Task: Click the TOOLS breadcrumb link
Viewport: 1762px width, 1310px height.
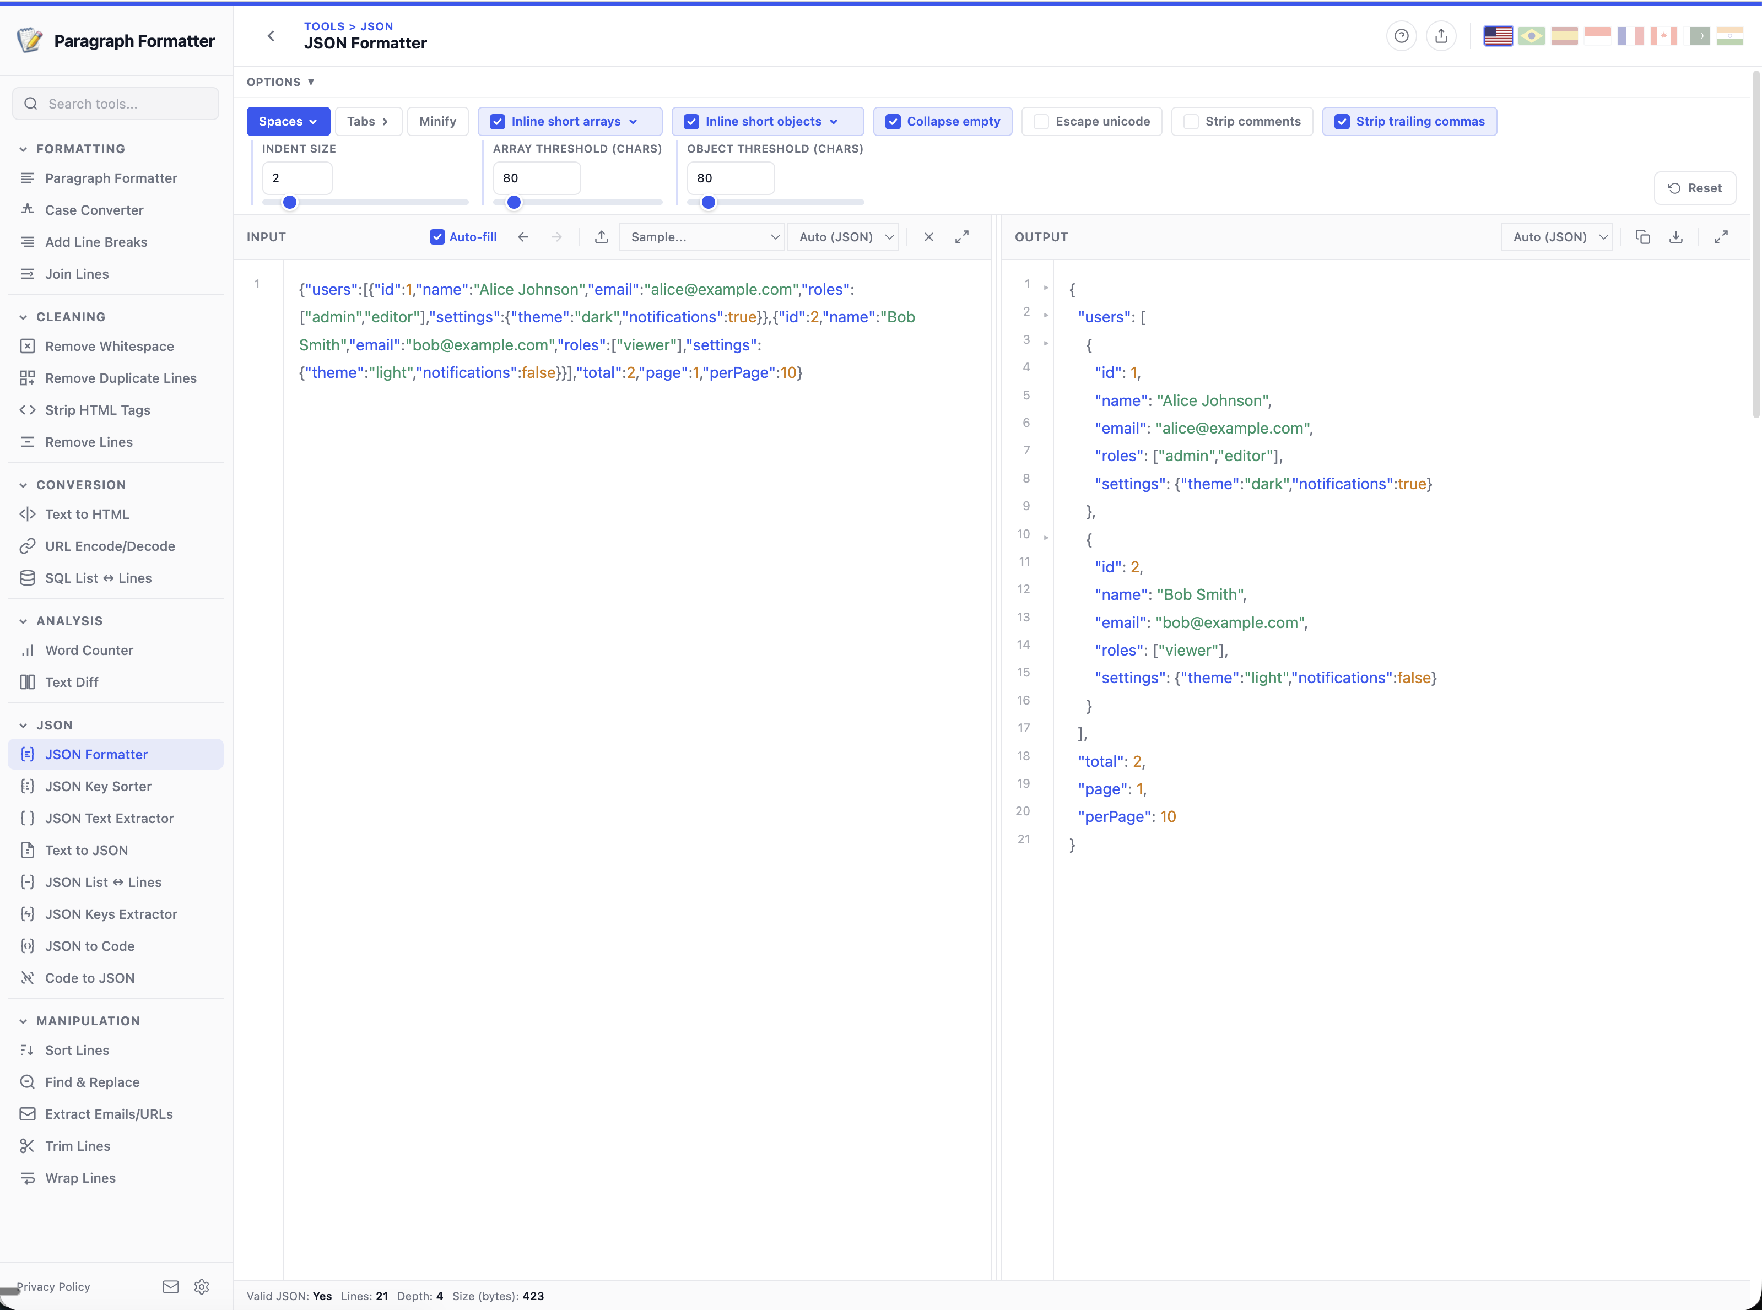Action: pos(325,26)
